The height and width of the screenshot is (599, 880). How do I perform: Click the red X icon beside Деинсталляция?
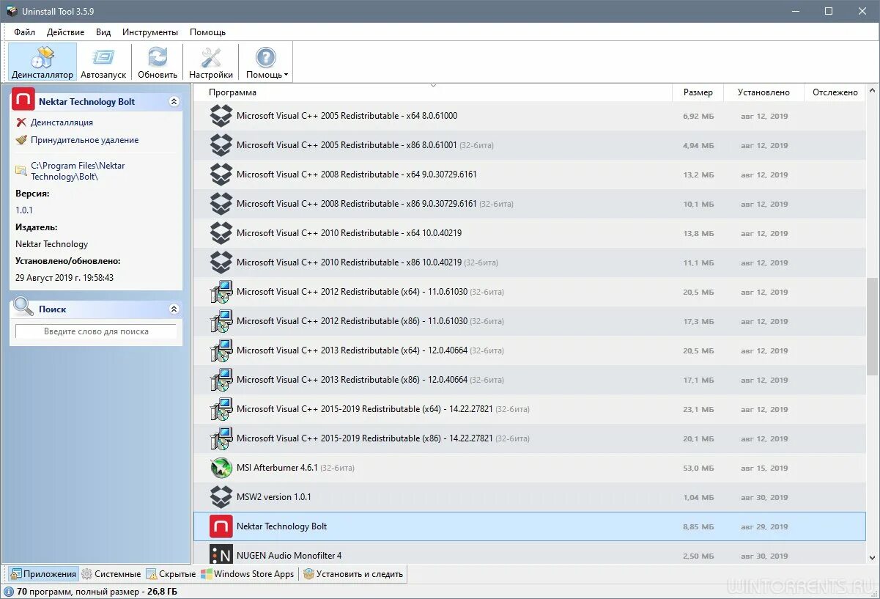tap(21, 122)
